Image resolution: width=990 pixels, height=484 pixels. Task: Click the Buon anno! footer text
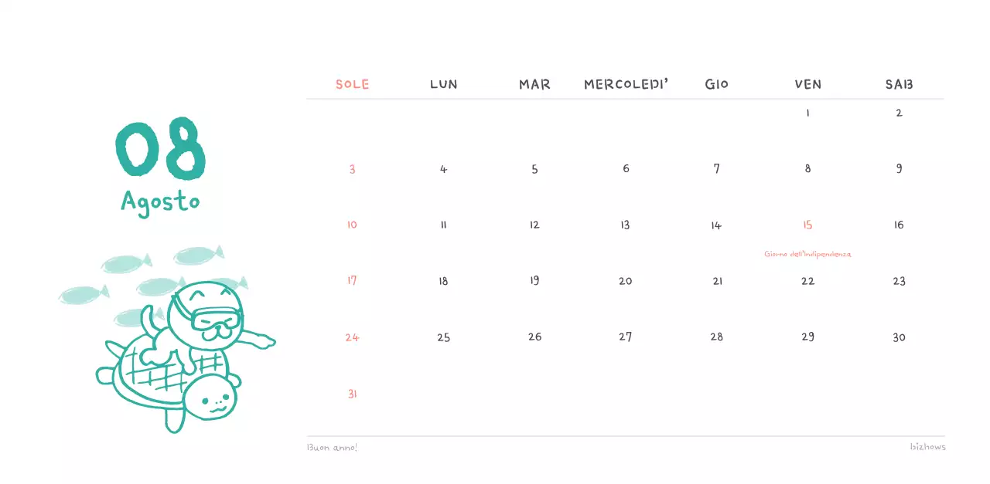click(x=332, y=447)
